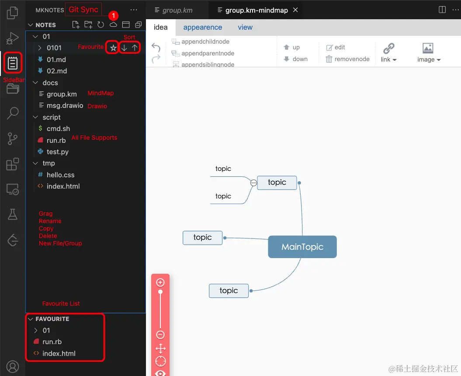Image resolution: width=461 pixels, height=376 pixels.
Task: Click the Git Sync cloud icon
Action: coord(113,25)
